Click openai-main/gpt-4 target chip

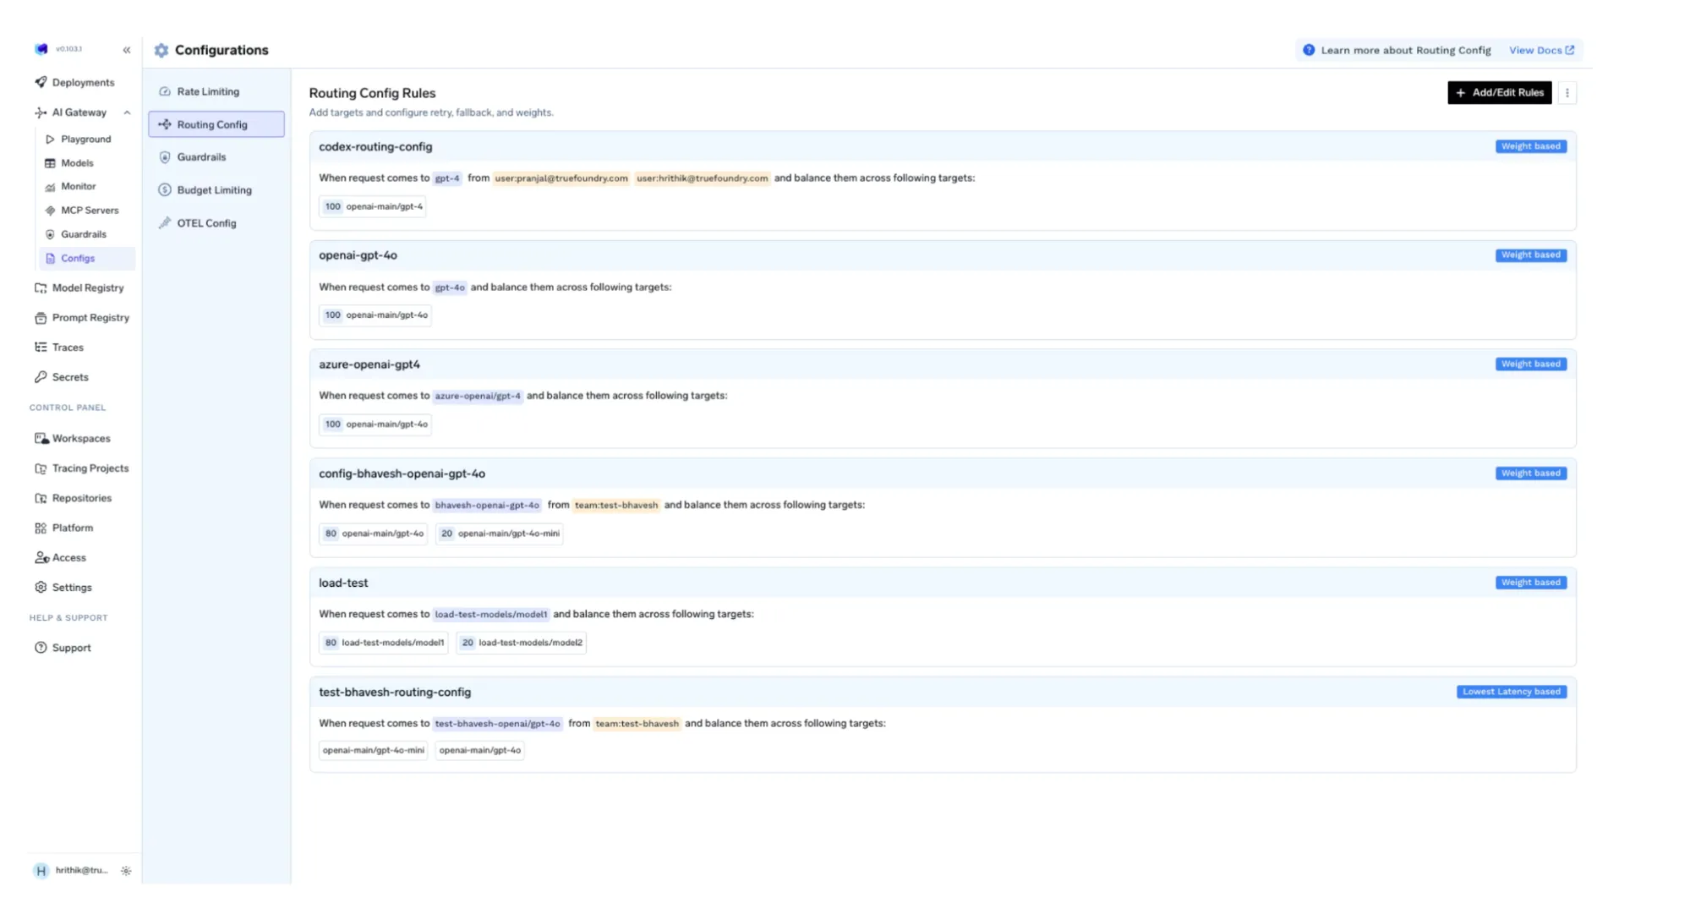[x=373, y=206]
